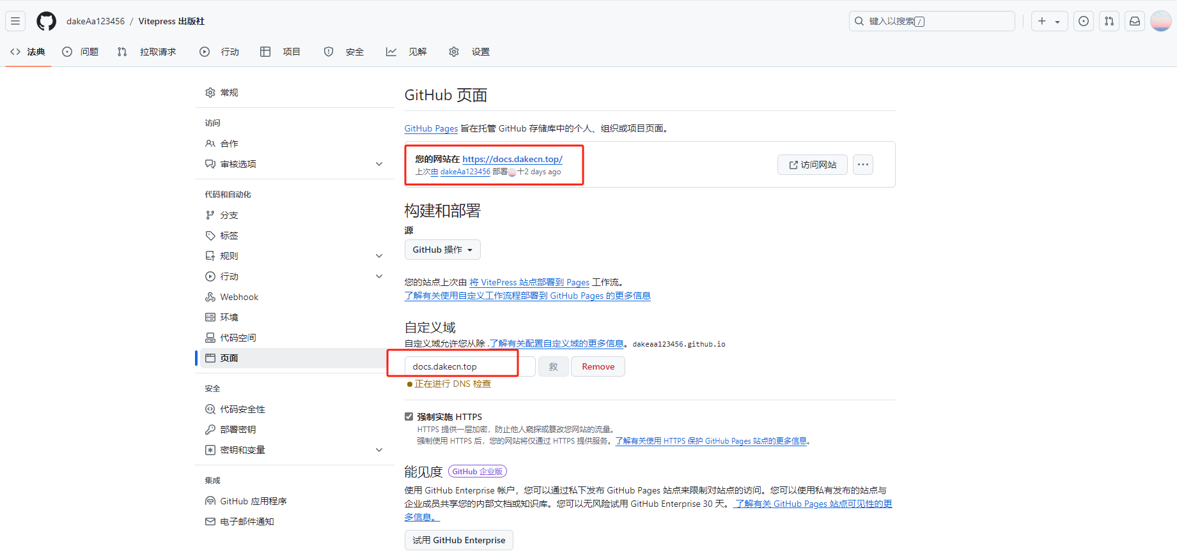Open the issues icon in top bar
Viewport: 1177px width, 556px height.
1084,21
